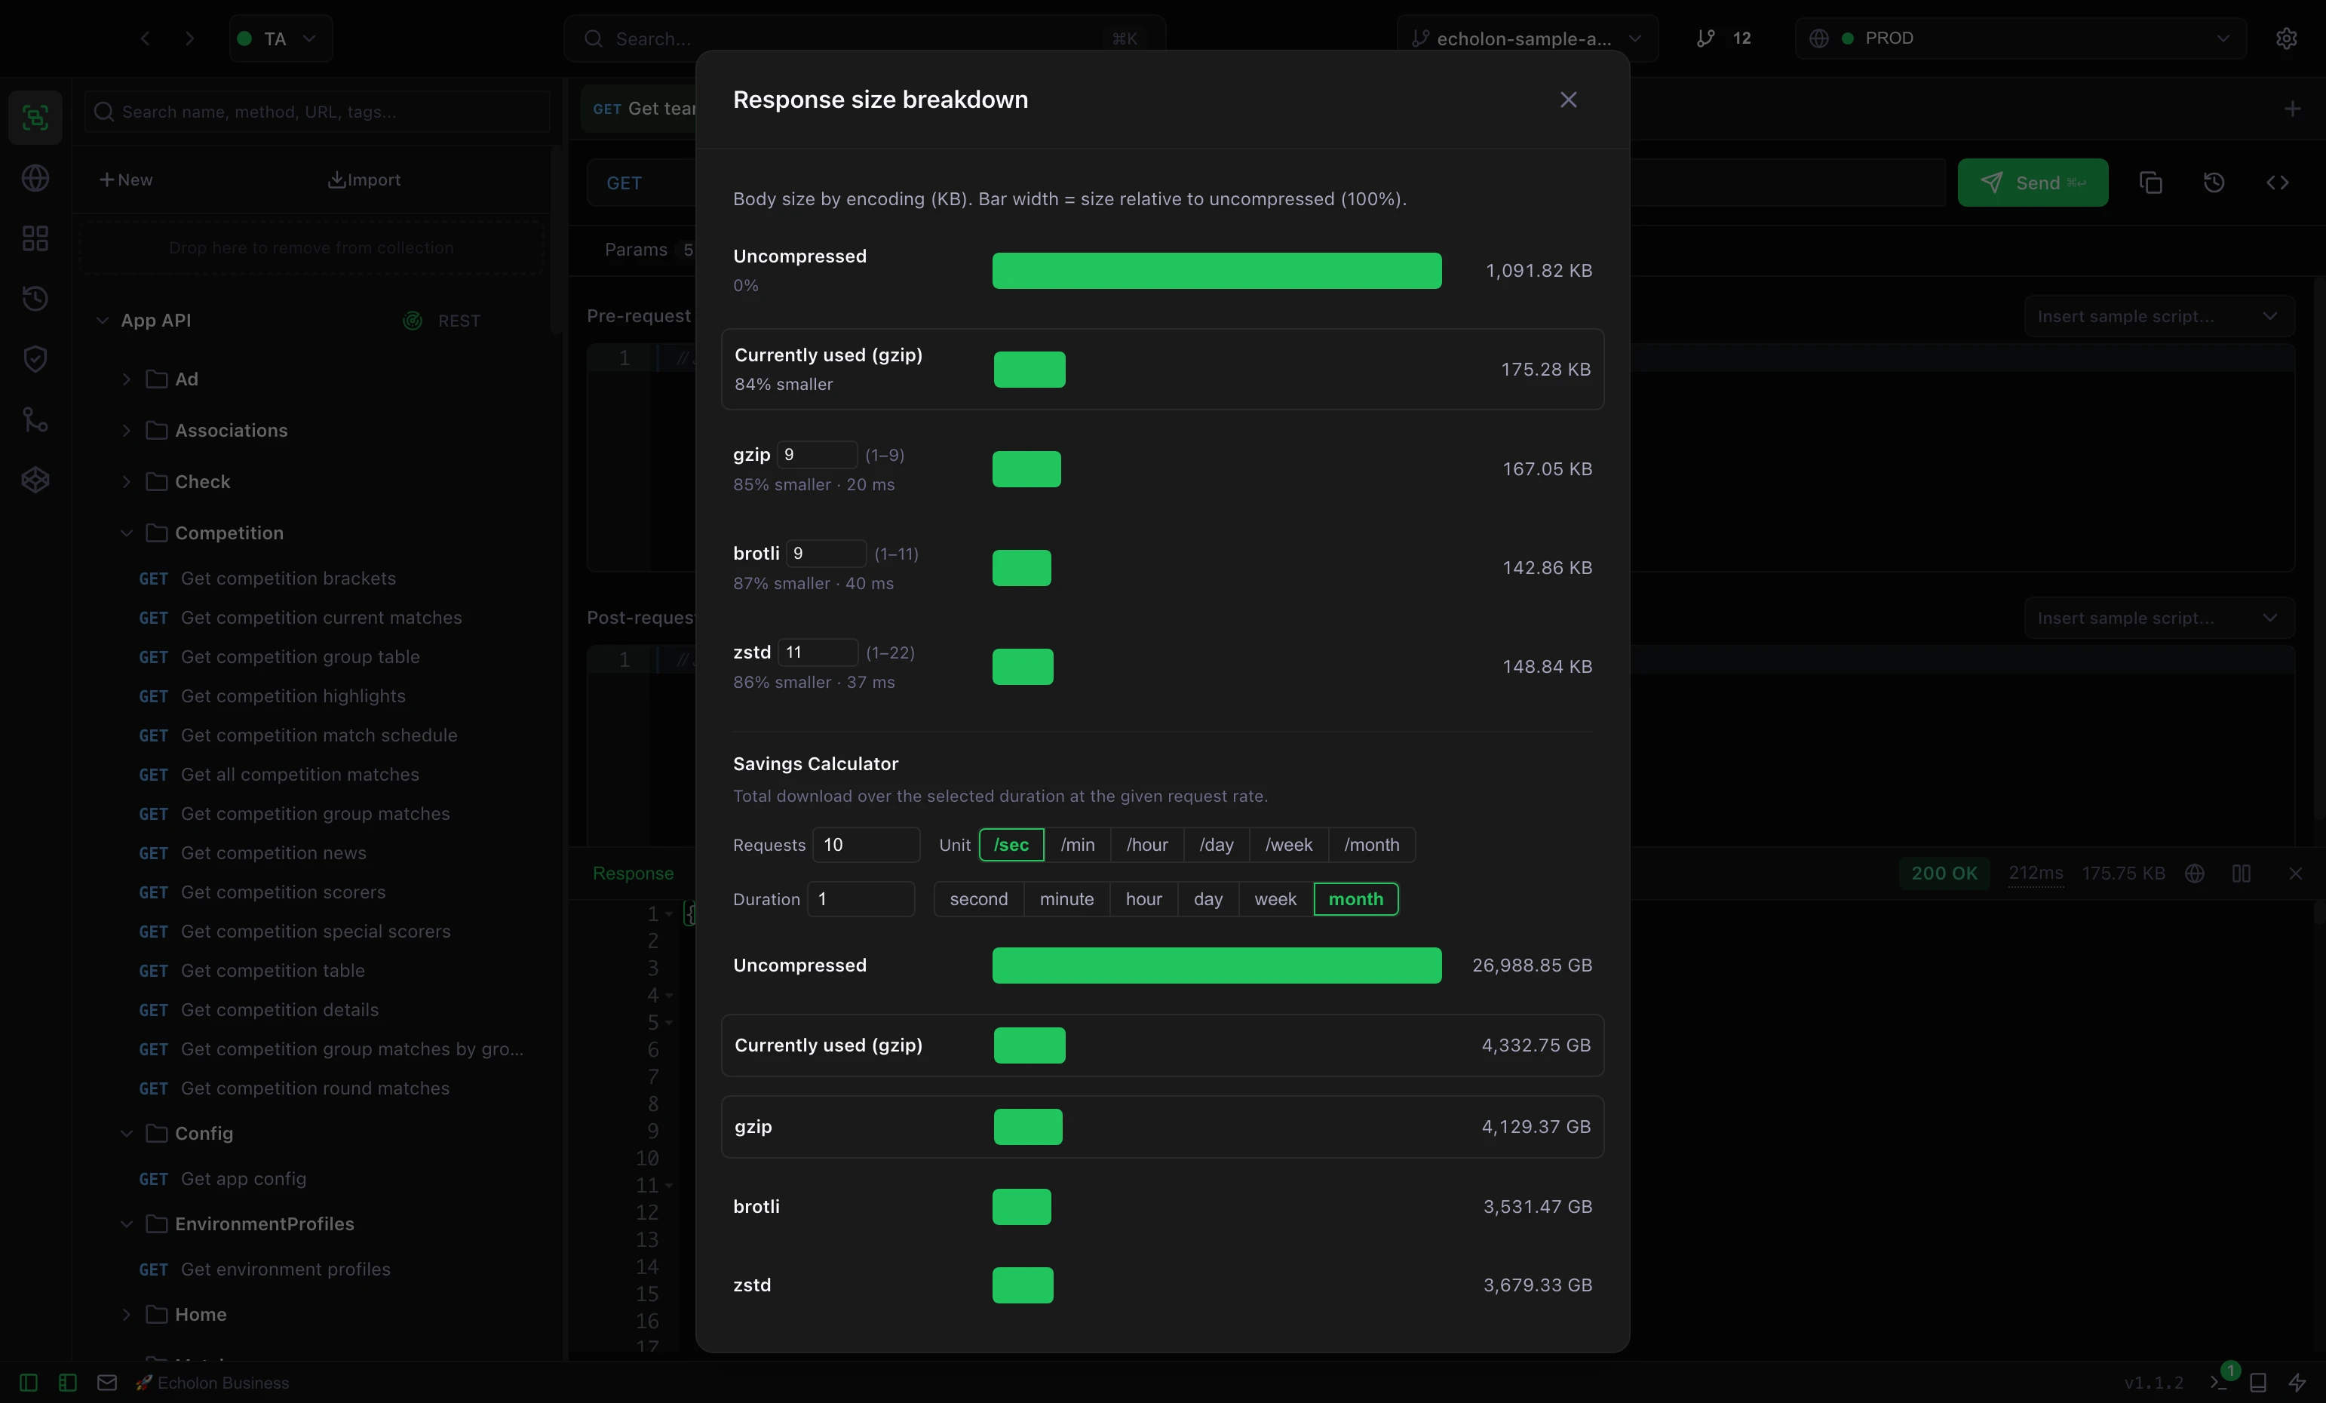Open the cube package panel in the sidebar

35,479
